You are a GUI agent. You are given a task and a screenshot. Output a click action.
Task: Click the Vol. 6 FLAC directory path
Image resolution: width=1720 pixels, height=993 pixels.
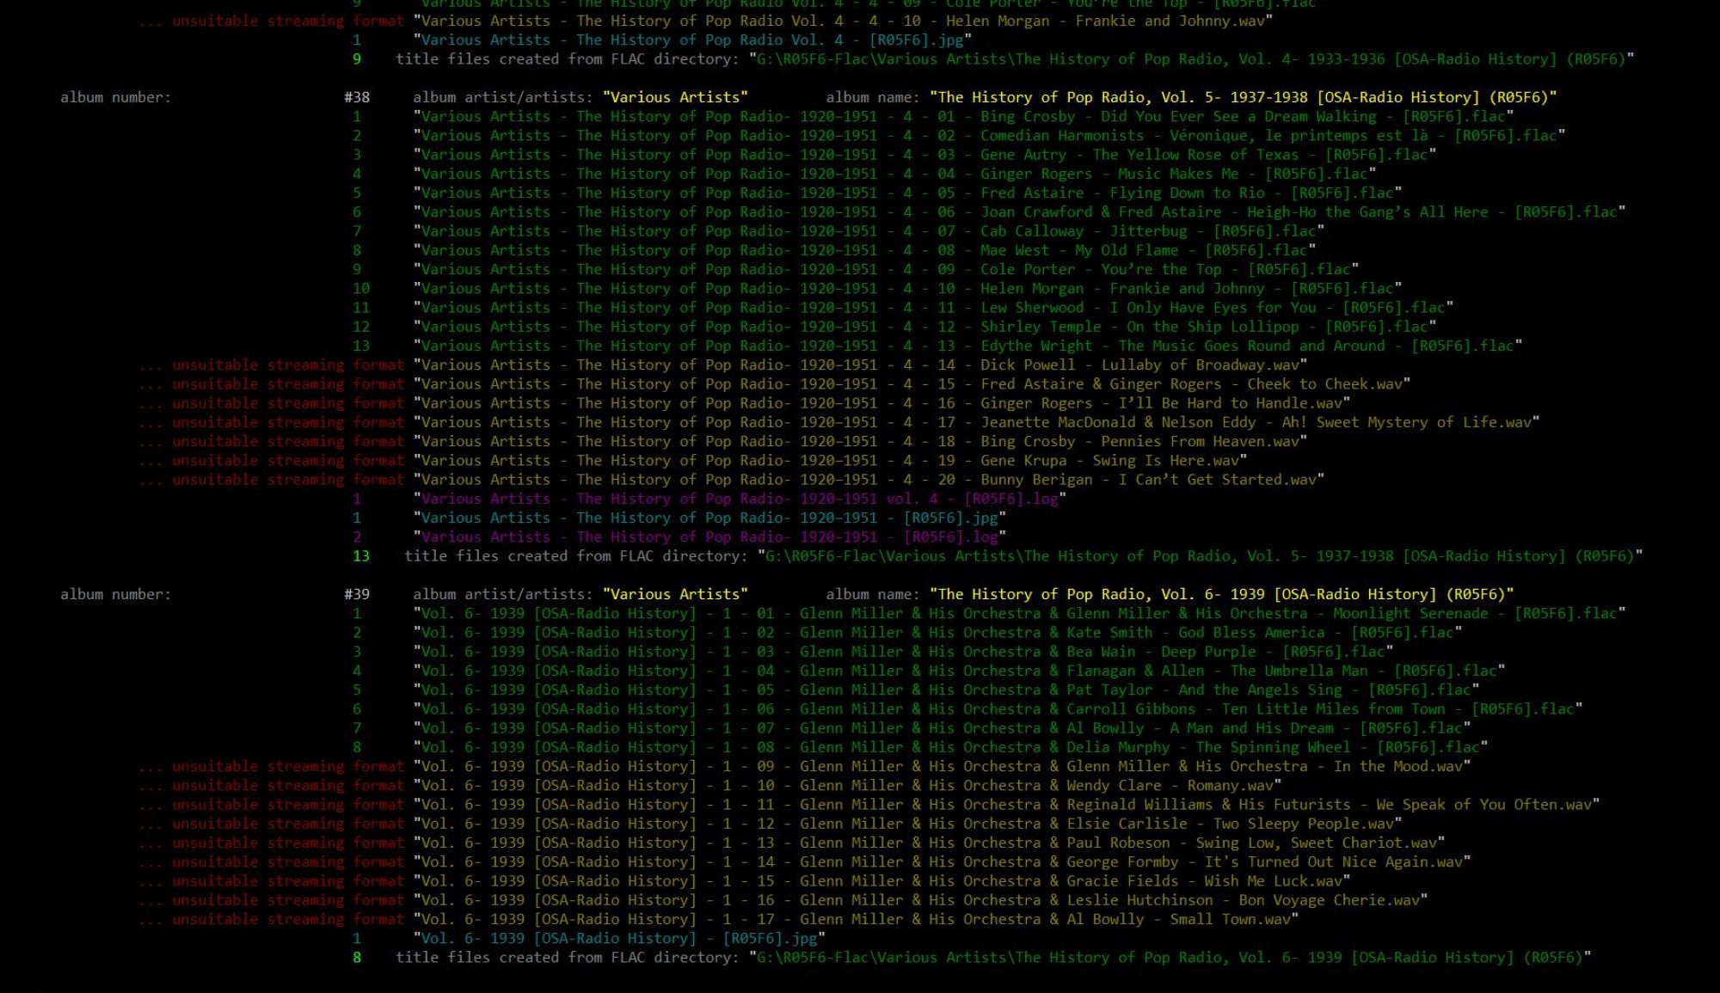(x=1170, y=958)
